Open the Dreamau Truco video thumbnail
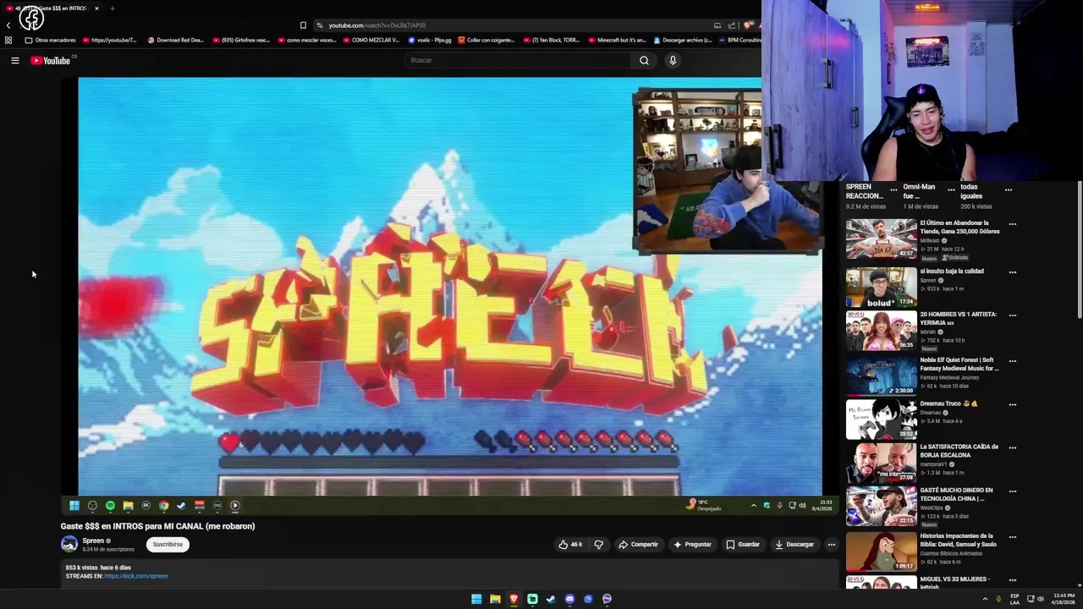The height and width of the screenshot is (609, 1083). pos(881,419)
